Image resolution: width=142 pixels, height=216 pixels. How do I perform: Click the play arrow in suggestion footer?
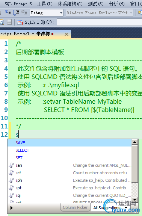pyautogui.click(x=12, y=208)
